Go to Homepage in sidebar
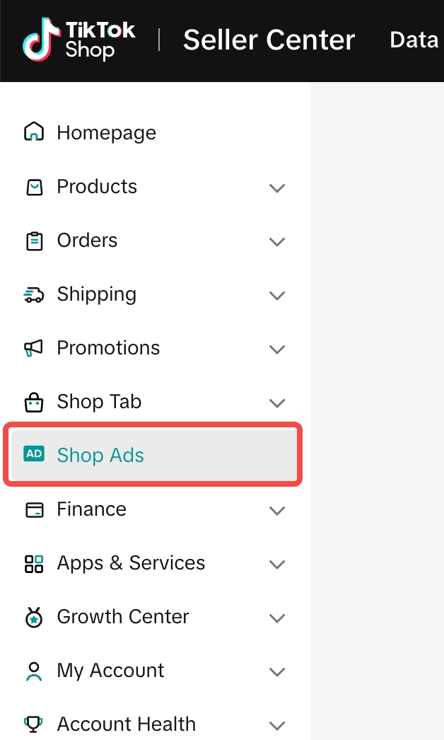Viewport: 444px width, 740px height. coord(106,132)
